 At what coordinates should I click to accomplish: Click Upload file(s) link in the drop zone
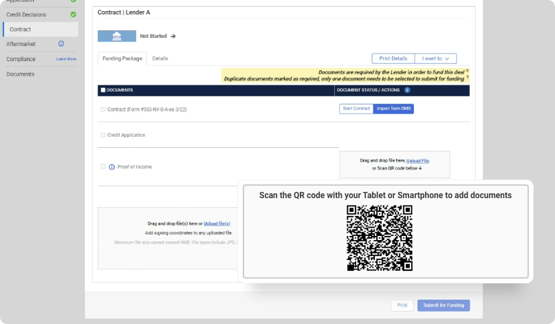click(x=217, y=224)
